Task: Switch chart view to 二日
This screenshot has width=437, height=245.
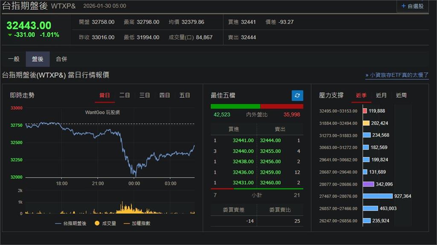Action: (124, 95)
